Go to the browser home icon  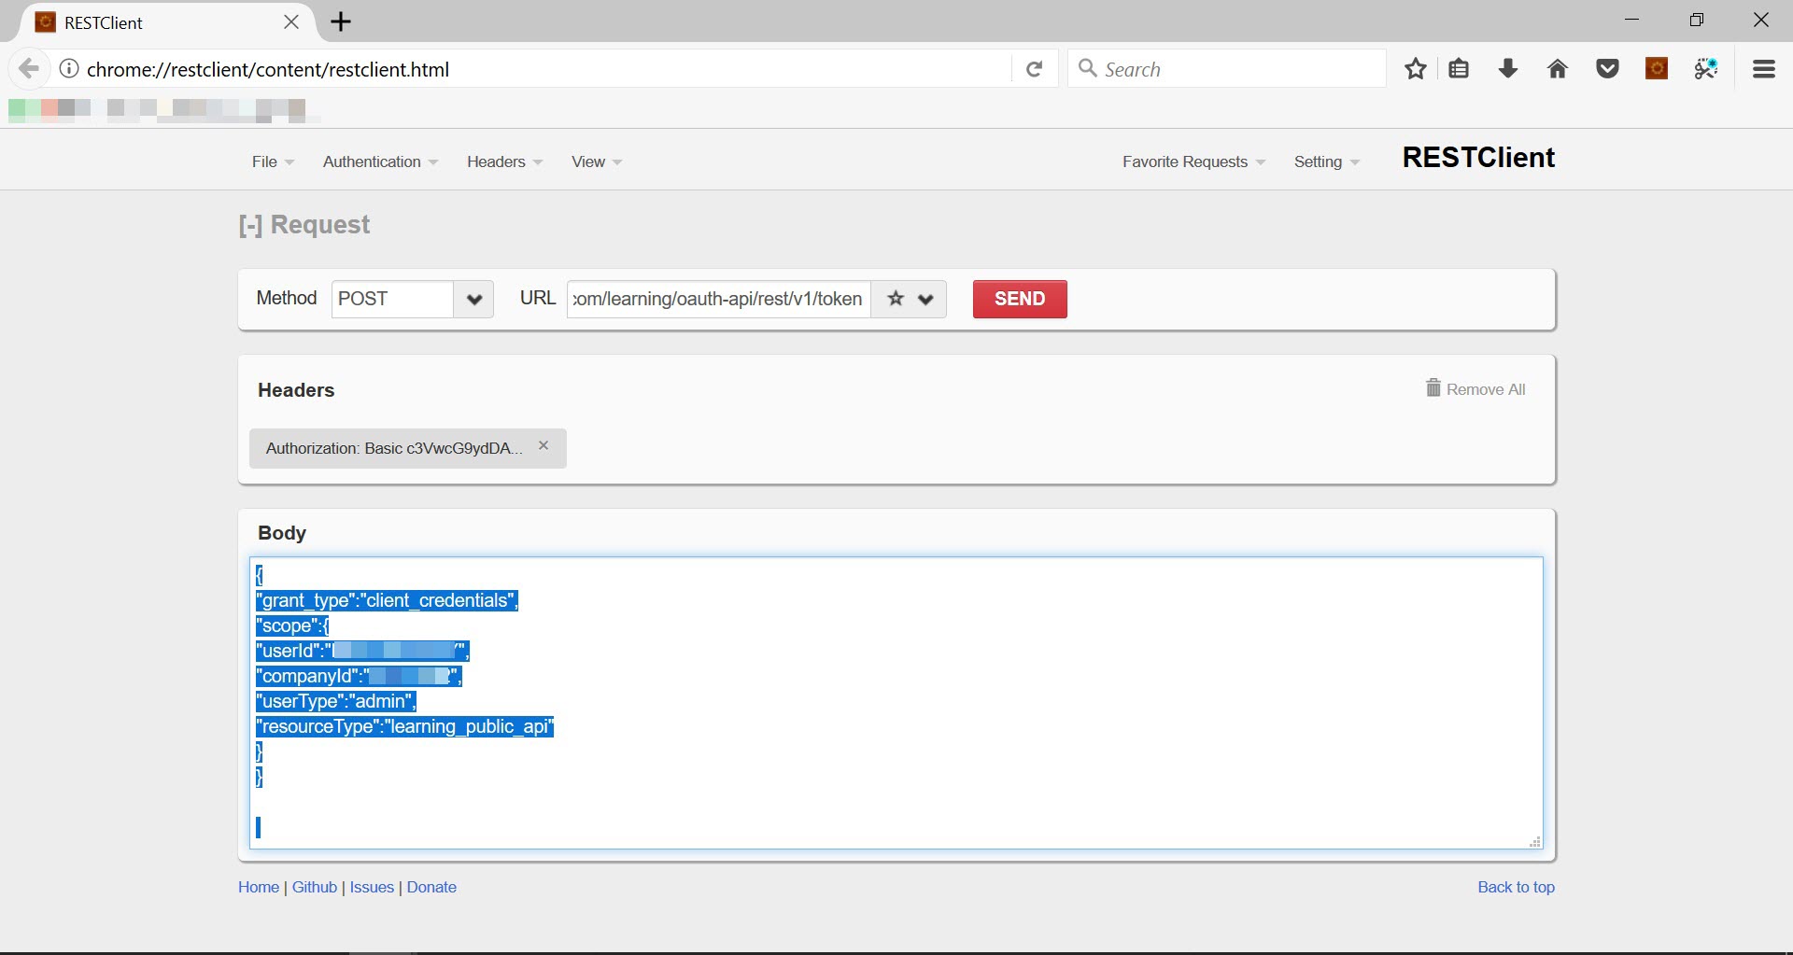click(x=1557, y=69)
